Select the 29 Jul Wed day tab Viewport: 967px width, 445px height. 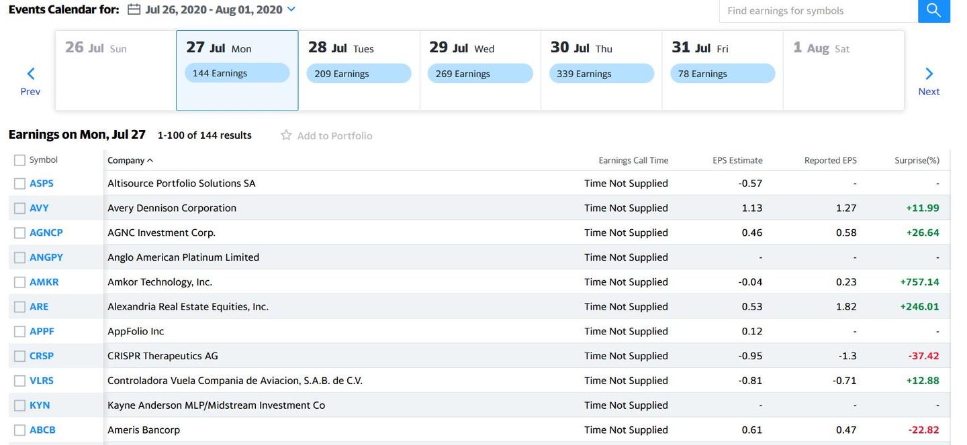pyautogui.click(x=480, y=70)
